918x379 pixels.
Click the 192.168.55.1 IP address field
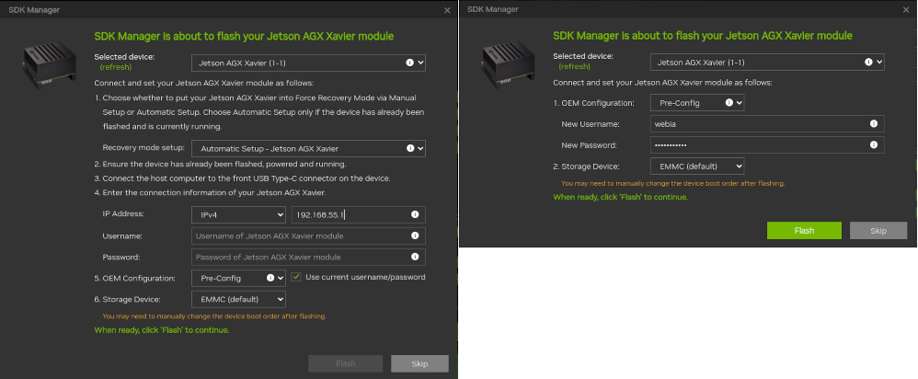(359, 215)
